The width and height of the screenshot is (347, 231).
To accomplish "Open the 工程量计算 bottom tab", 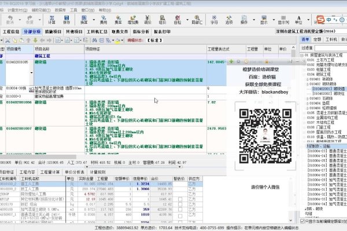I will [x=50, y=172].
